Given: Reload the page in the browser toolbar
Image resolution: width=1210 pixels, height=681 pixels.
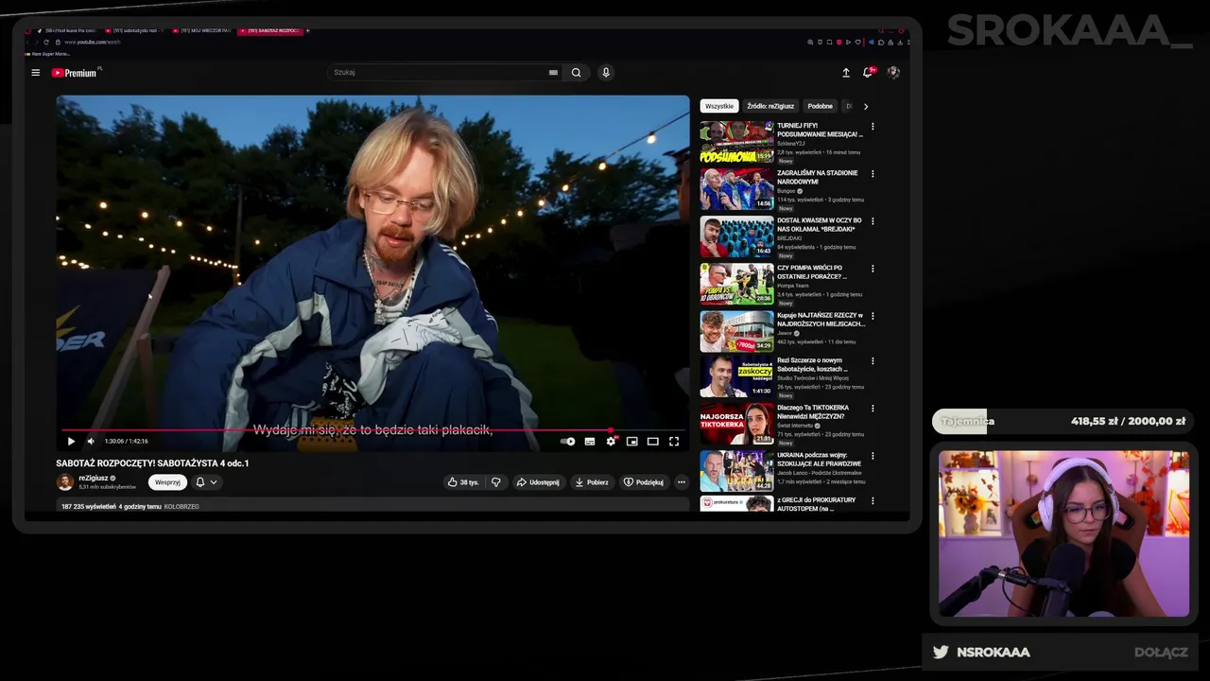Looking at the screenshot, I should pos(45,42).
